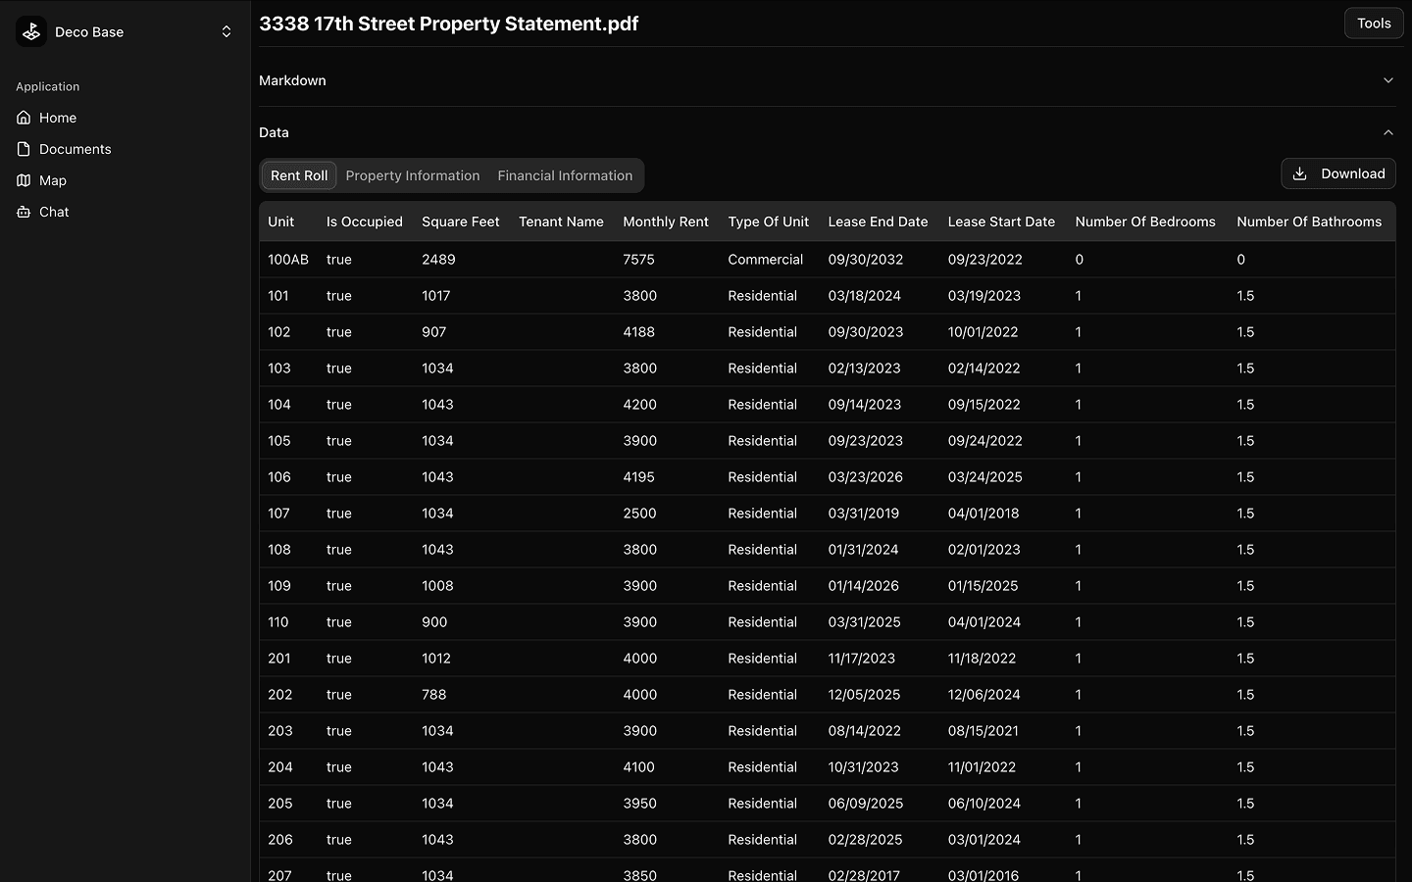1412x882 pixels.
Task: Switch to the Financial Information tab
Action: click(565, 175)
